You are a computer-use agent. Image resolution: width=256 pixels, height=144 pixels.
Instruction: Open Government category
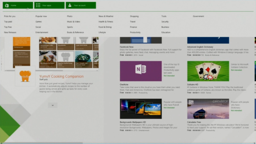tap(198, 16)
